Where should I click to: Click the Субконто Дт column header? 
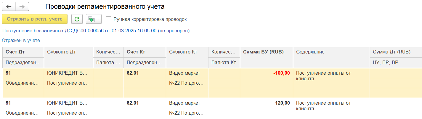point(69,52)
